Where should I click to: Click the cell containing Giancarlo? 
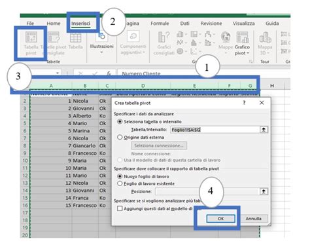click(85, 145)
